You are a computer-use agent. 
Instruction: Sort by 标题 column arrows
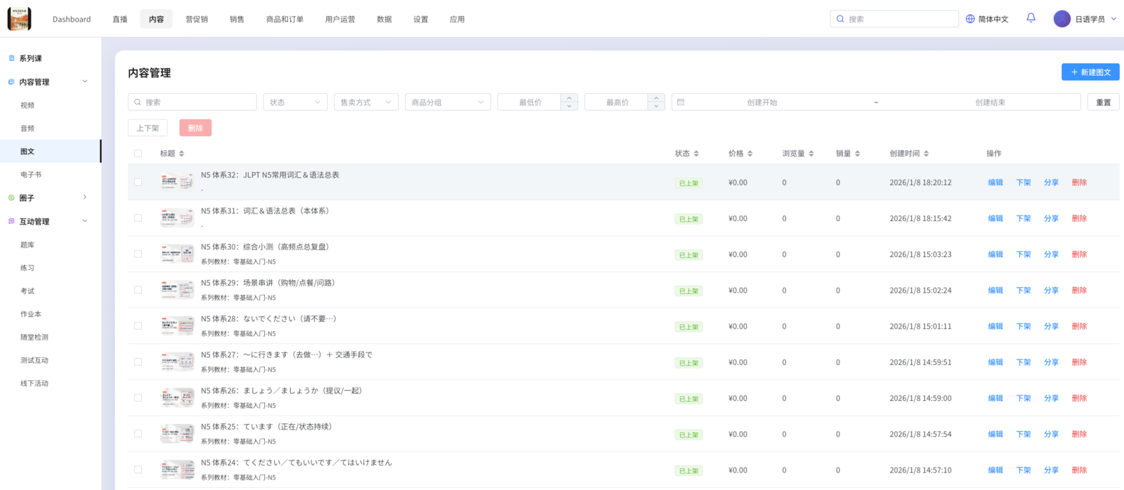click(181, 153)
